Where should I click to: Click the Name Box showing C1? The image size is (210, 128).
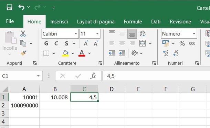point(21,76)
